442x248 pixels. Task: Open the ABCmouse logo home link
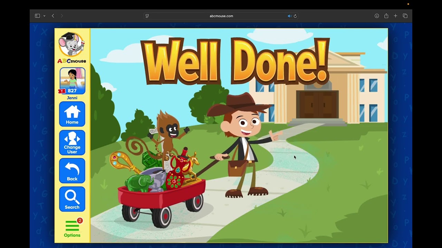click(x=72, y=48)
